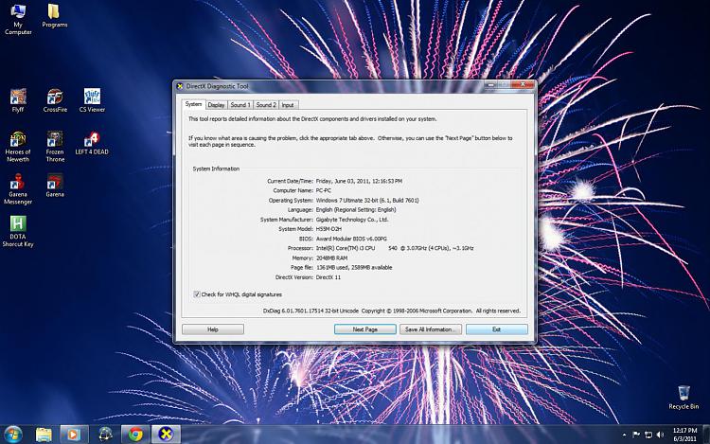Screen dimensions: 710x444
Task: Click the '2048MB RAM' memory value
Action: click(x=331, y=258)
